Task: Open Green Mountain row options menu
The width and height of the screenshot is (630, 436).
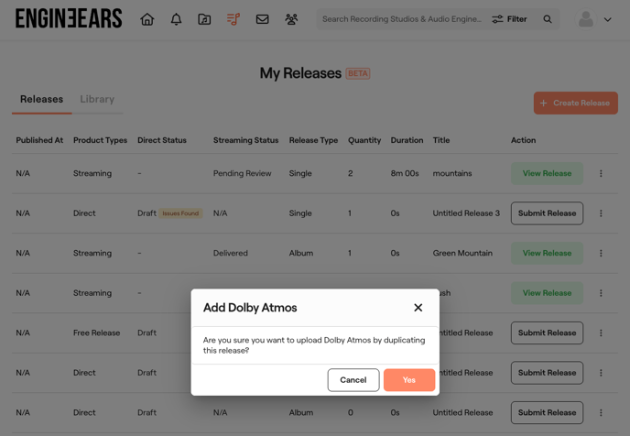Action: tap(601, 253)
